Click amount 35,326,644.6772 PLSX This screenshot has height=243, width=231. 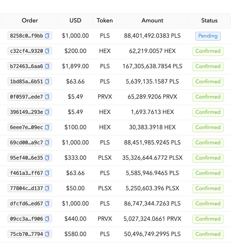[x=152, y=158]
